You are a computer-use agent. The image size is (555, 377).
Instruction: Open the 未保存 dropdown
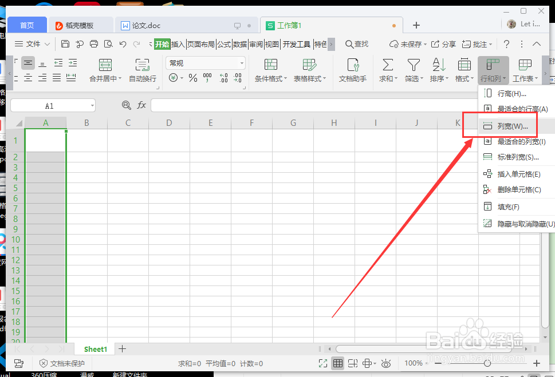pos(408,44)
